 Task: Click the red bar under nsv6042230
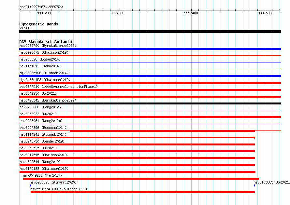pyautogui.click(x=150, y=97)
